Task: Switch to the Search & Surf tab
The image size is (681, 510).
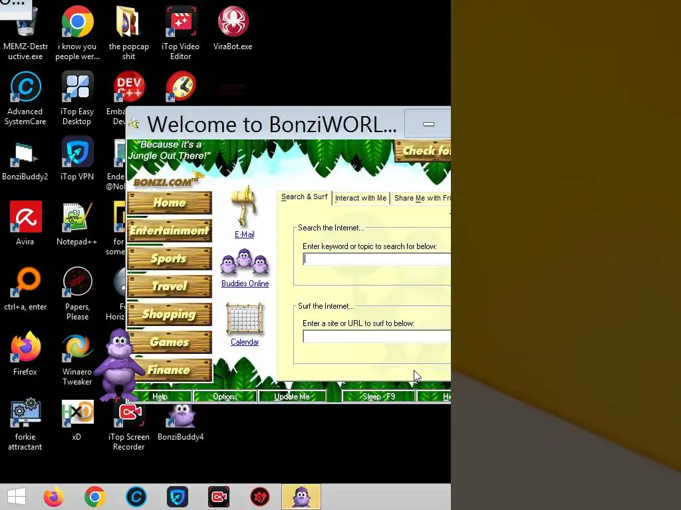Action: click(x=304, y=197)
